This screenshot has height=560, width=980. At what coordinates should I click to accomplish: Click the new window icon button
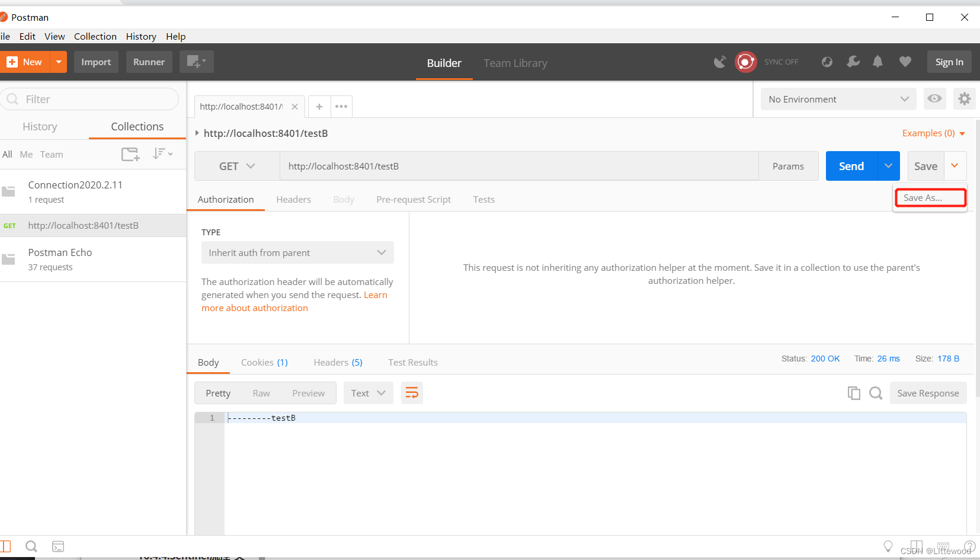pyautogui.click(x=197, y=62)
